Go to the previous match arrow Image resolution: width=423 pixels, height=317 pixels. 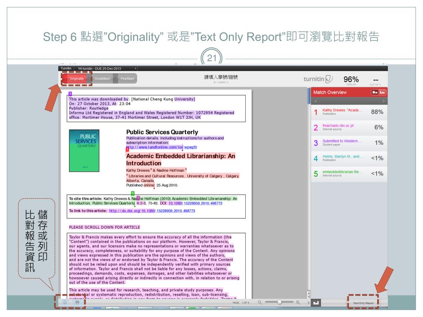click(315, 101)
